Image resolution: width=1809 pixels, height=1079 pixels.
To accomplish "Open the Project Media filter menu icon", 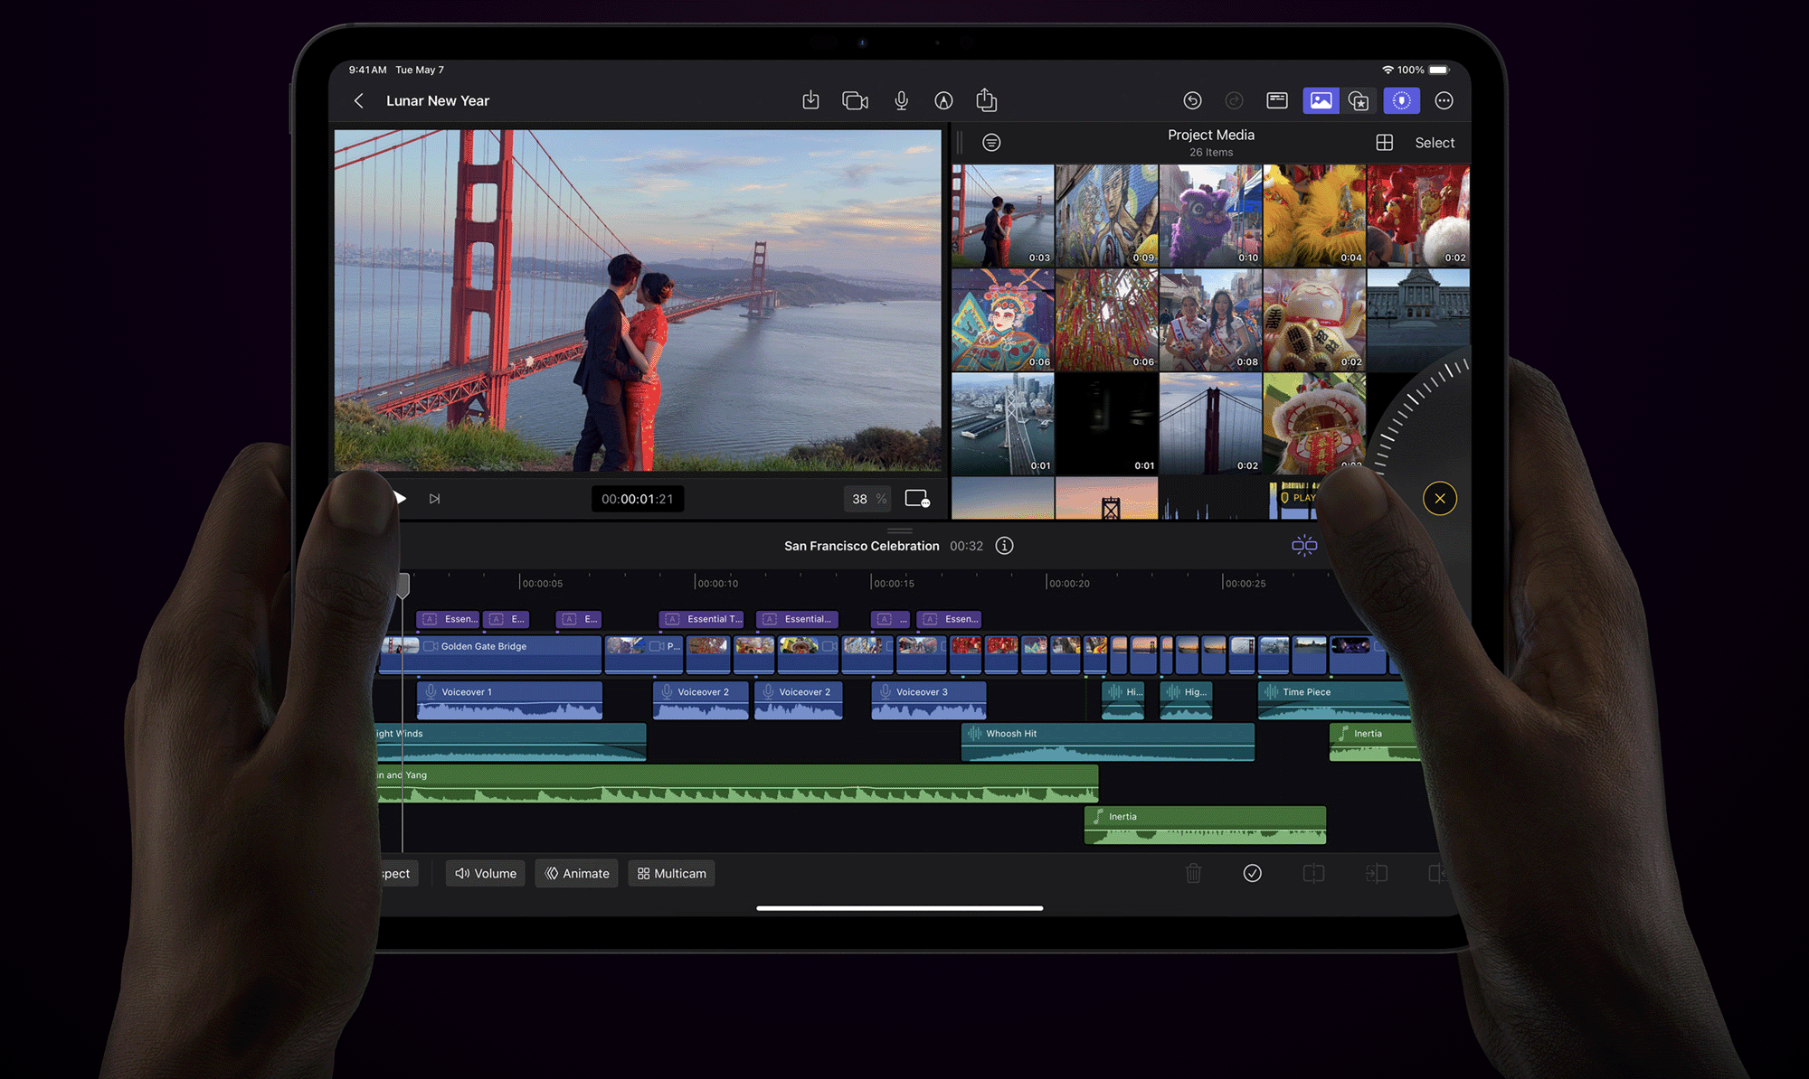I will [x=991, y=142].
